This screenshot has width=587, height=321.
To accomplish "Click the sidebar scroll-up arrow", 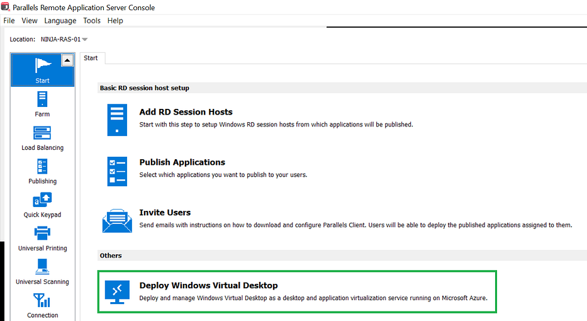I will pos(67,60).
